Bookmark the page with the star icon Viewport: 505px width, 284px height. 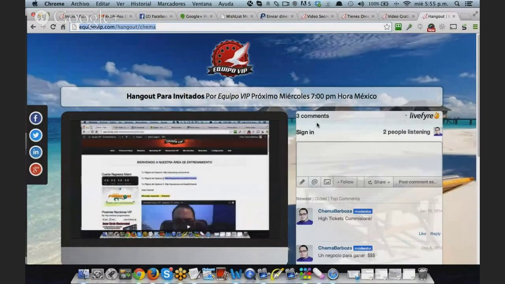(387, 27)
